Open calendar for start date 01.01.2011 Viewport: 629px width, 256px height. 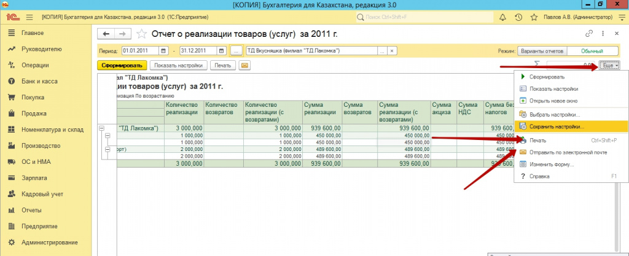pyautogui.click(x=163, y=51)
